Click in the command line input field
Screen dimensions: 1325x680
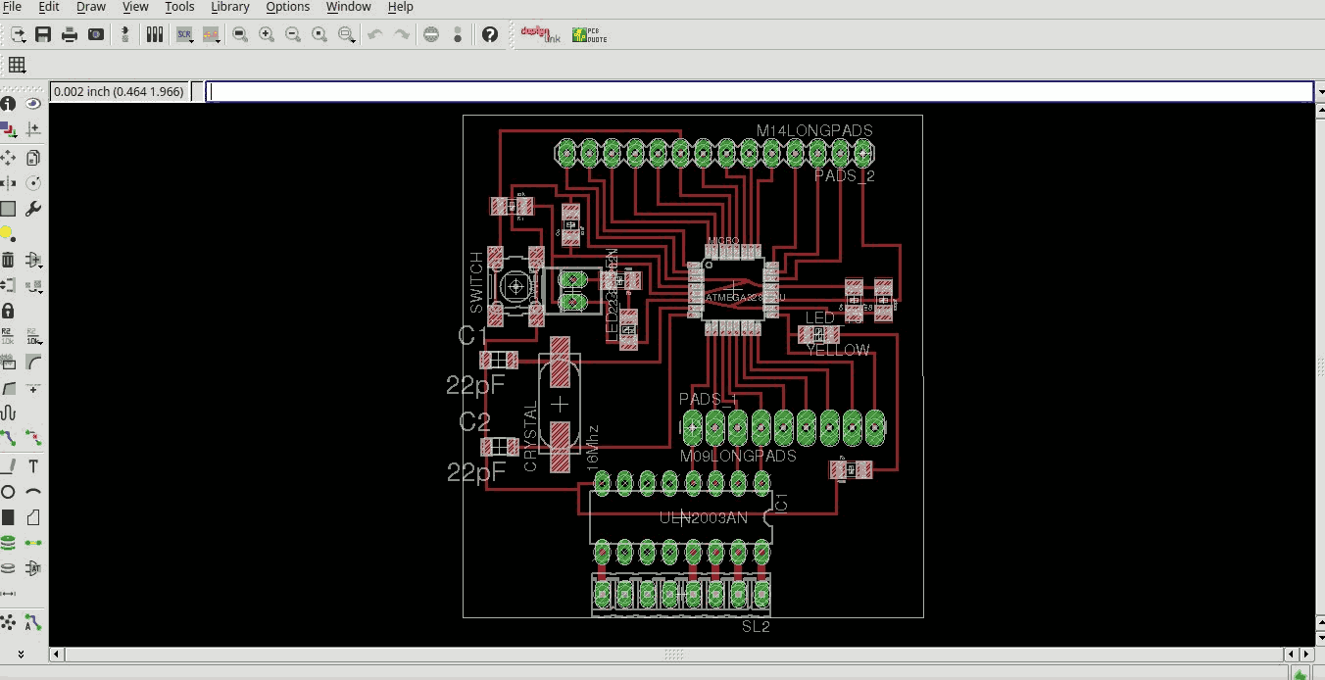tap(760, 91)
